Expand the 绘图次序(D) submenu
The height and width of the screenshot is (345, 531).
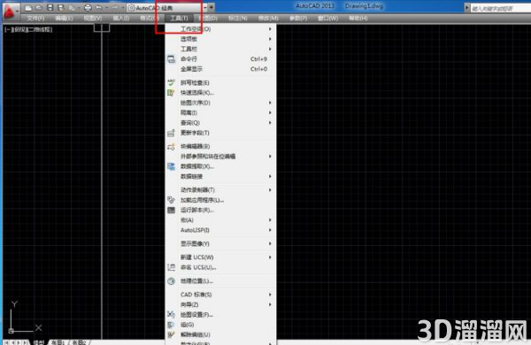pos(220,103)
